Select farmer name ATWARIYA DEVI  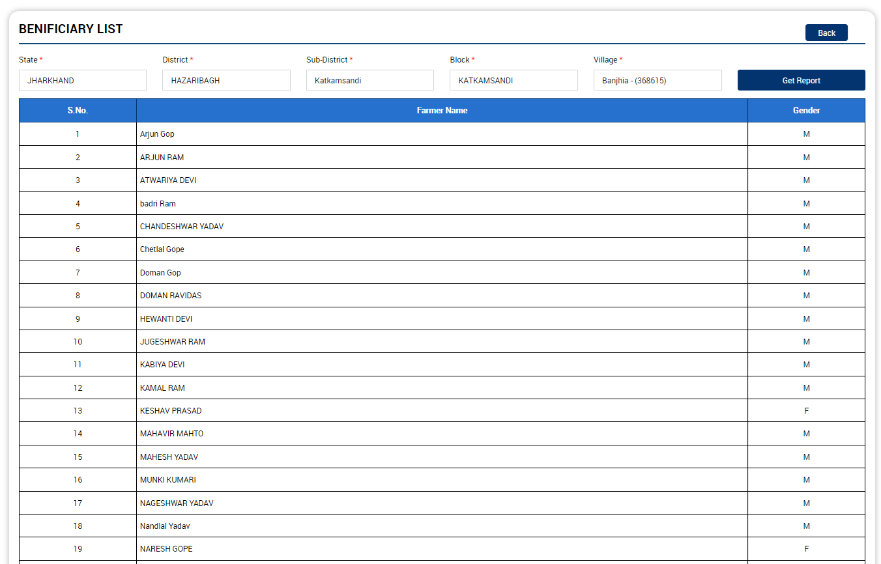168,180
